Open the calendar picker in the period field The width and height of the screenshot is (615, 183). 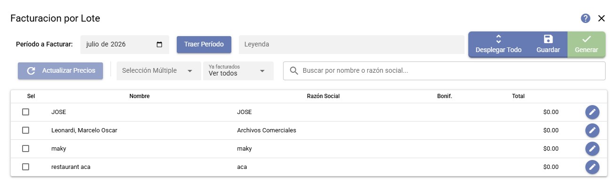coord(159,45)
